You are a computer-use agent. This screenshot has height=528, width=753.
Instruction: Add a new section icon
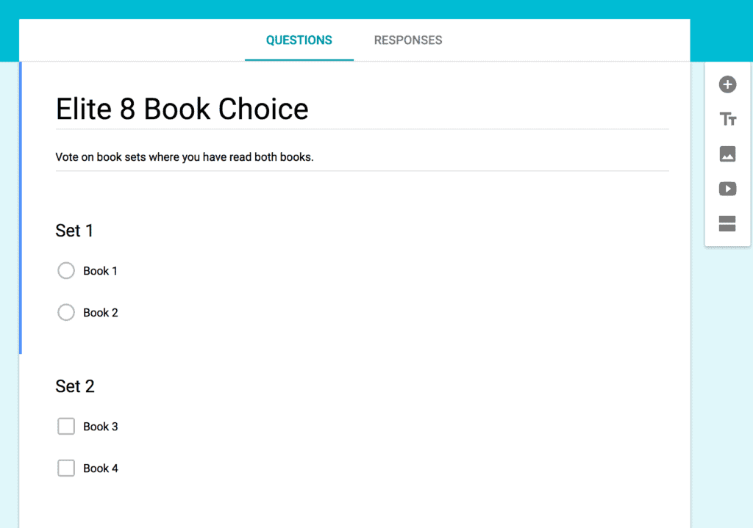point(727,223)
